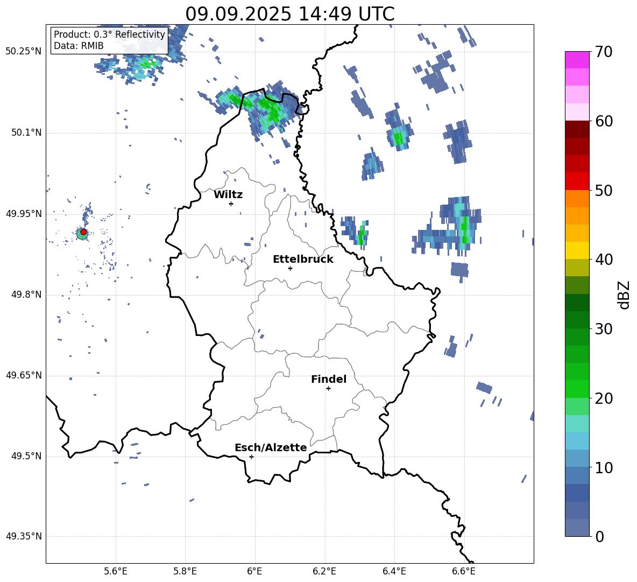Click the 20 tick label on colorbar

click(604, 398)
